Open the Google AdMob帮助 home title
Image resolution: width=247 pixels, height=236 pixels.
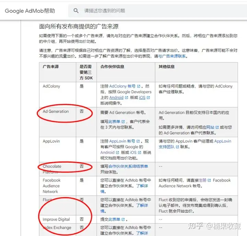[30, 11]
